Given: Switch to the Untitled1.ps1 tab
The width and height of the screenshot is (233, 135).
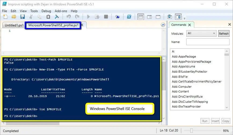Looking at the screenshot, I should pos(14,25).
